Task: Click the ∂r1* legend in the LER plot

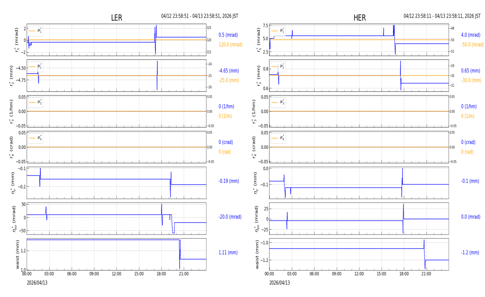Action: point(36,31)
